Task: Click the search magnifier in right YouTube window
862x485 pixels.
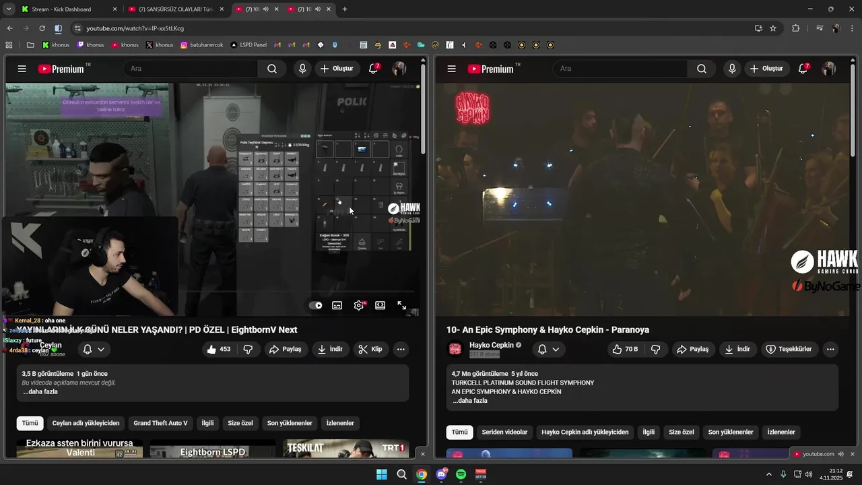Action: 702,69
